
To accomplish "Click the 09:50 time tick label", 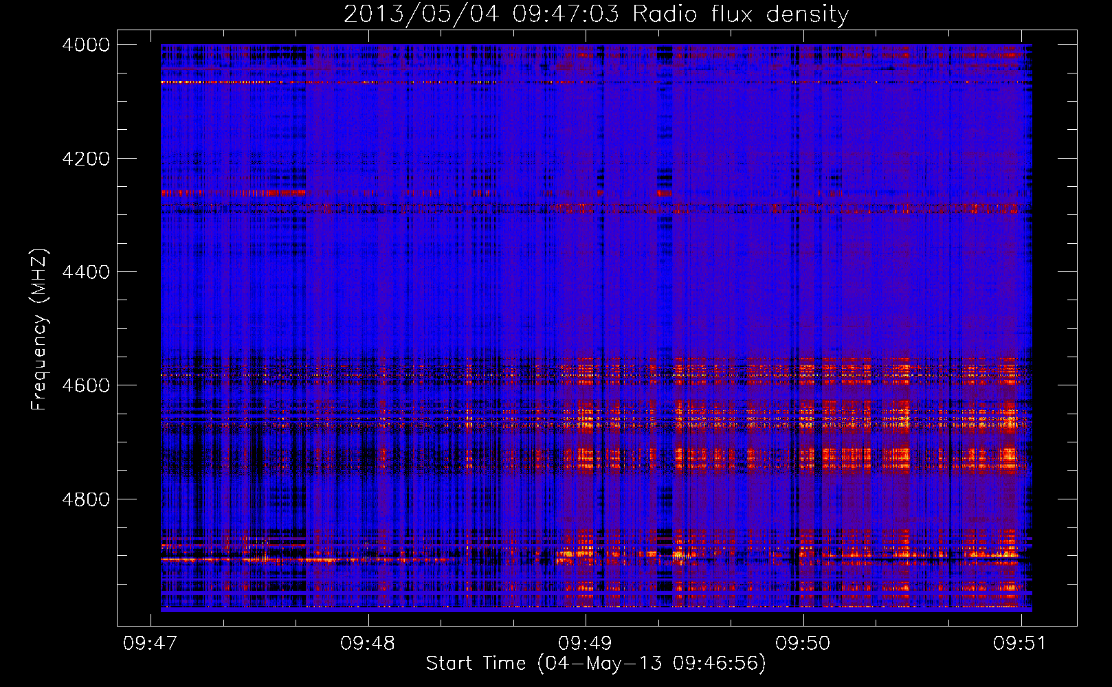I will (803, 643).
